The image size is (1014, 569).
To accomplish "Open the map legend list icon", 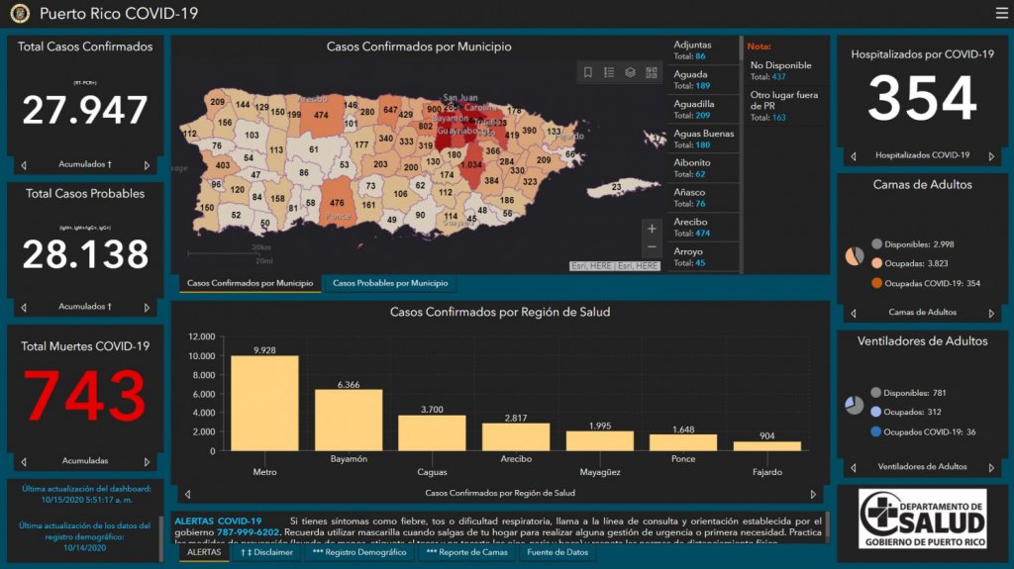I will point(609,72).
